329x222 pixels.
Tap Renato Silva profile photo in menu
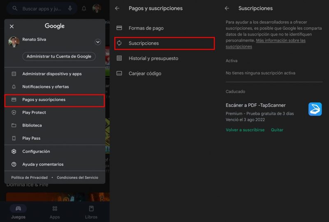(x=14, y=42)
